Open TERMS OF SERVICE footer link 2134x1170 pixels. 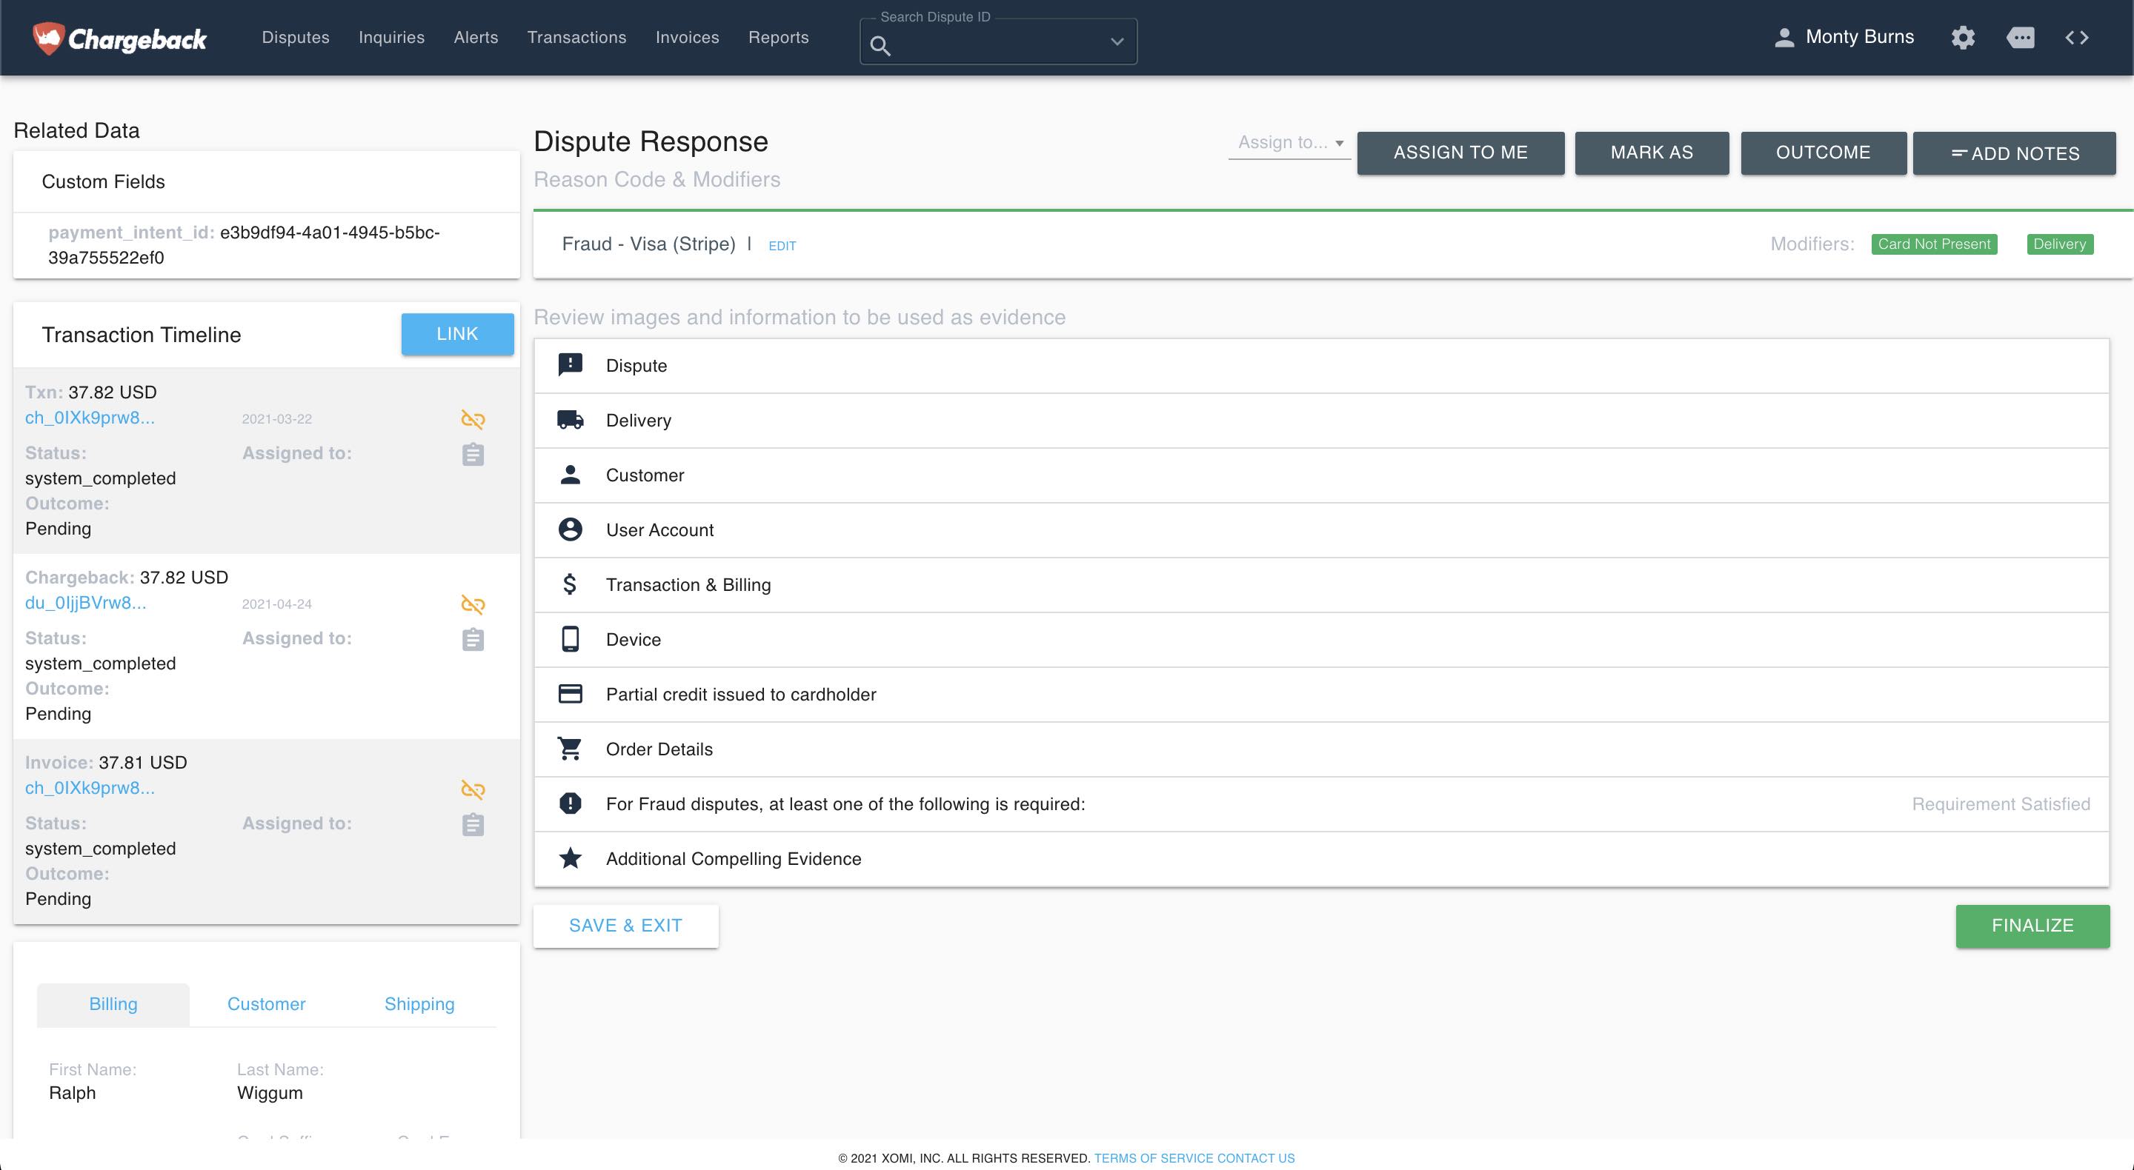pos(1153,1157)
